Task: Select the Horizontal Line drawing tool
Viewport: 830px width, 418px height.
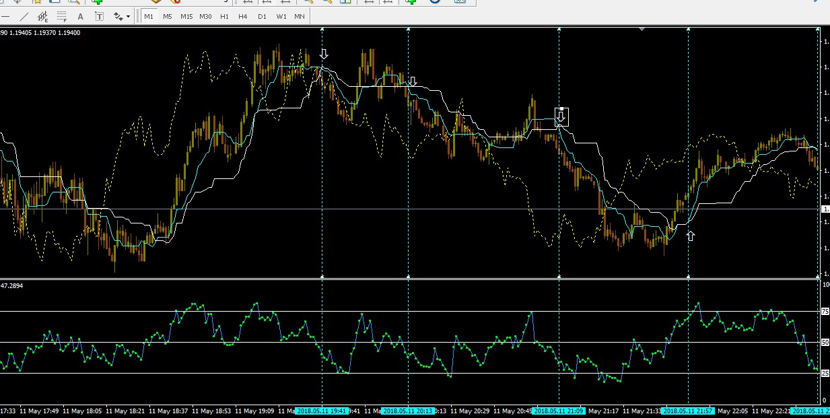Action: click(6, 16)
